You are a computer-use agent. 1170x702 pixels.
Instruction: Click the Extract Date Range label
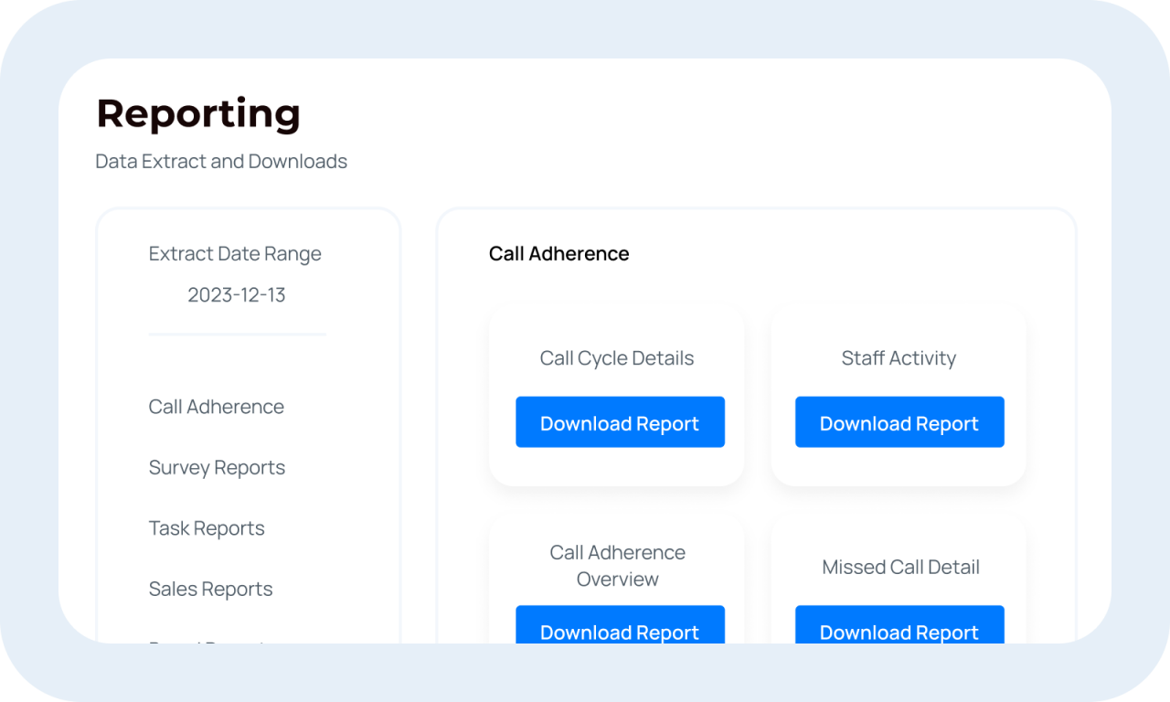pos(235,253)
